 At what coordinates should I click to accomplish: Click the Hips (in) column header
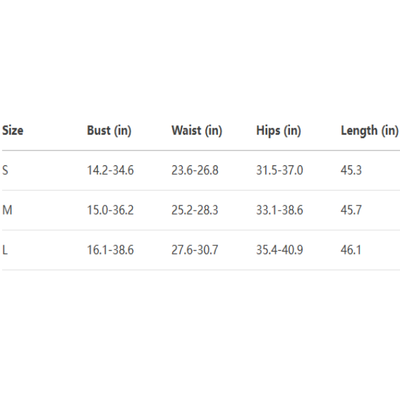click(x=278, y=131)
